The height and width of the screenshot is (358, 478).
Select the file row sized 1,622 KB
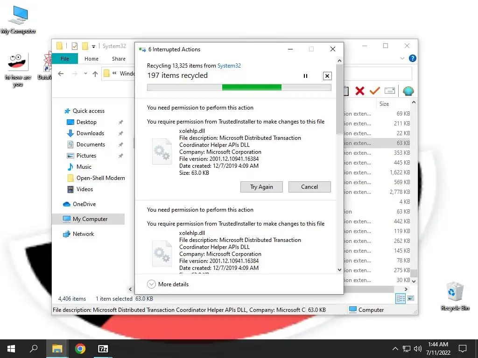coord(377,172)
